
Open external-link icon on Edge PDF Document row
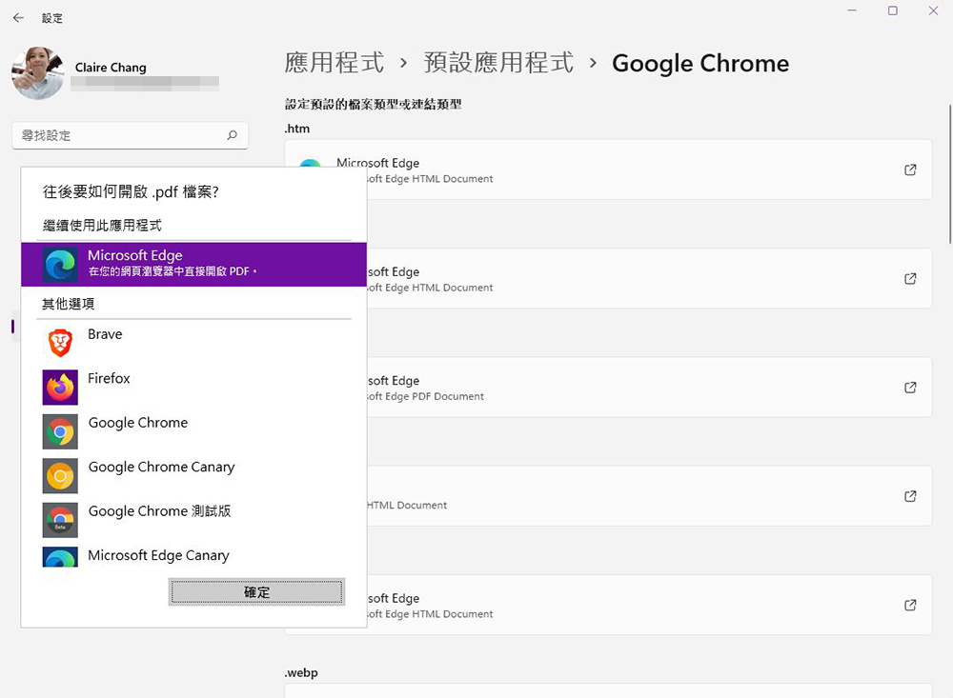pos(910,387)
